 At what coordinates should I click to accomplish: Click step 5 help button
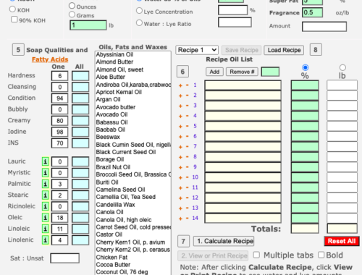click(18, 50)
